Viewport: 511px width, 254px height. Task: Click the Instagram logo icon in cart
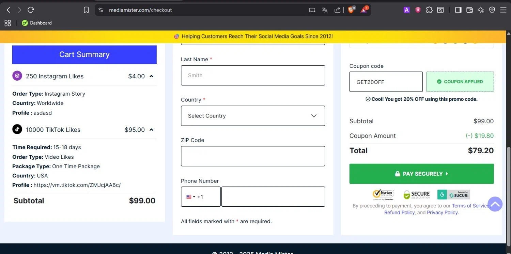pos(17,76)
